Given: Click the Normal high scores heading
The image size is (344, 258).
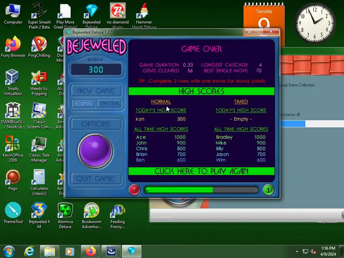Looking at the screenshot, I should tap(161, 101).
